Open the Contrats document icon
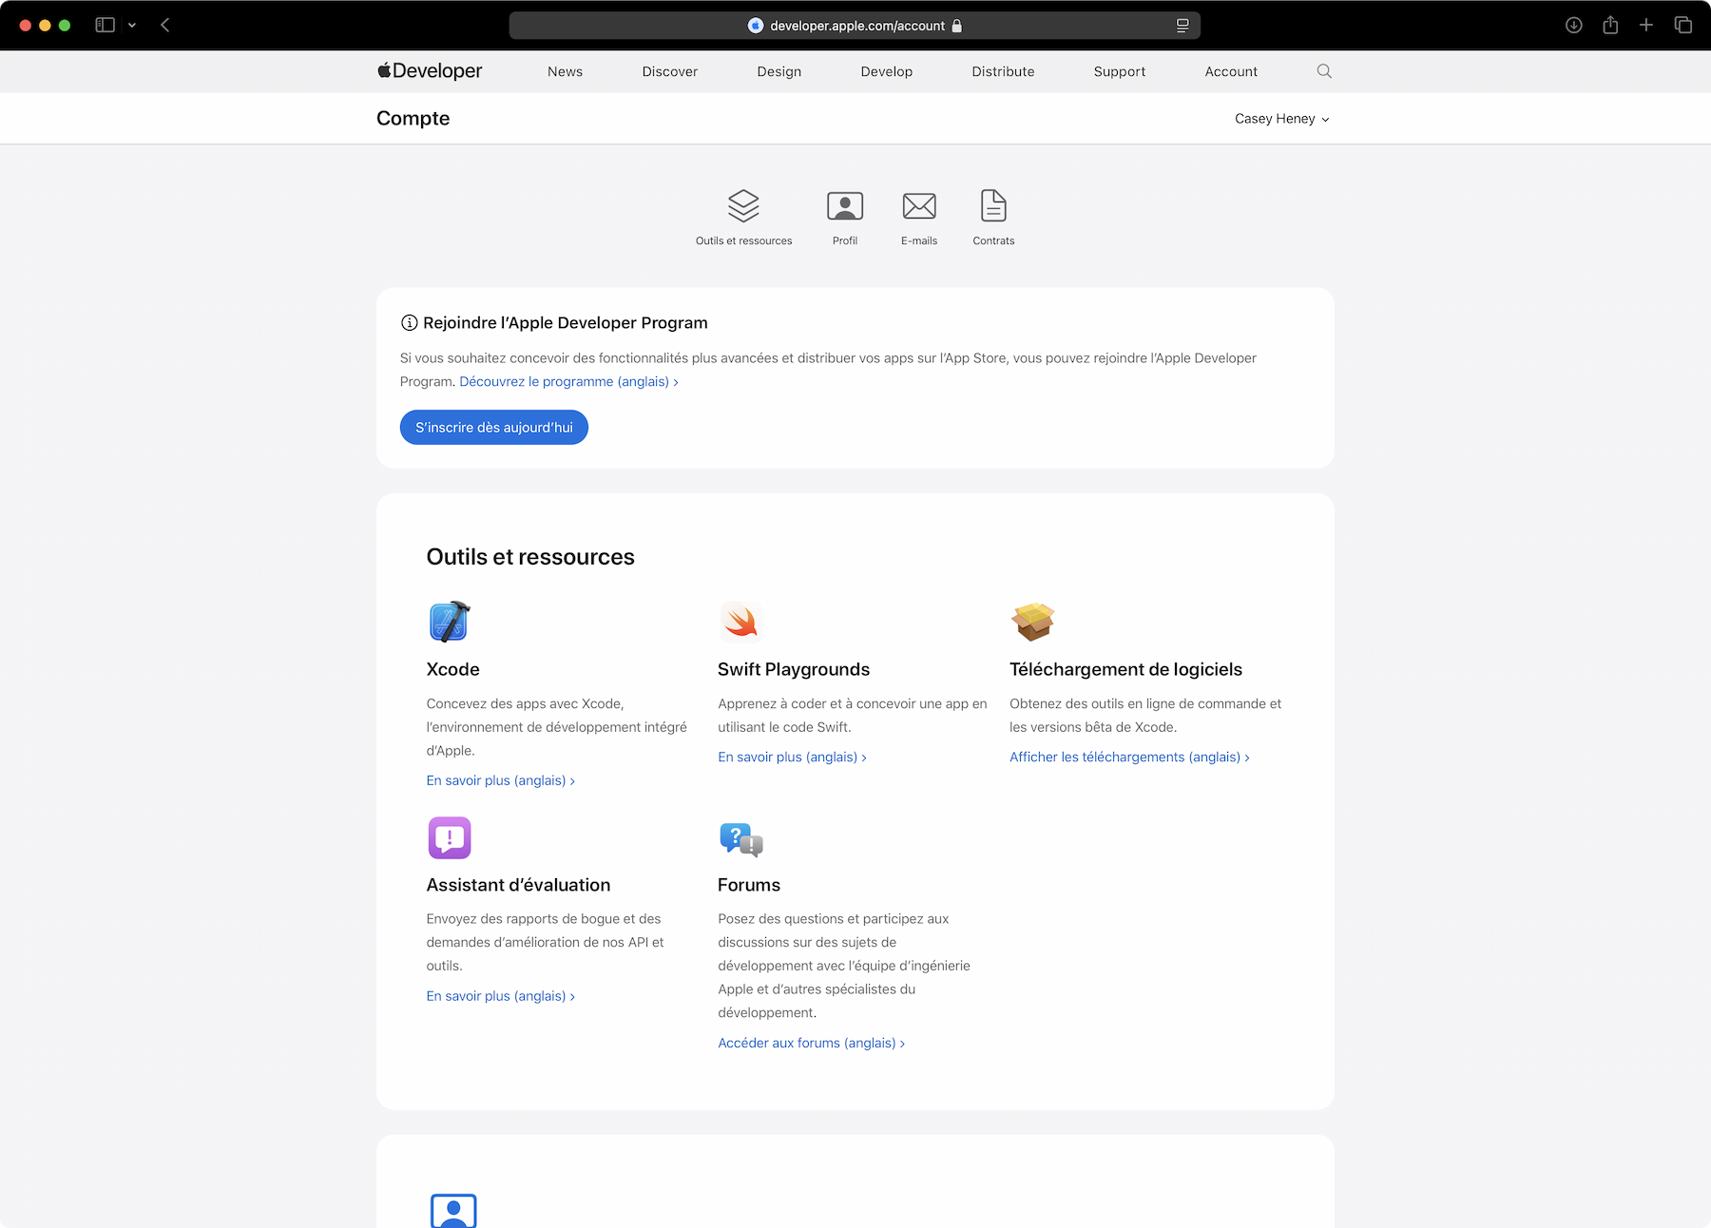This screenshot has height=1228, width=1711. point(993,205)
